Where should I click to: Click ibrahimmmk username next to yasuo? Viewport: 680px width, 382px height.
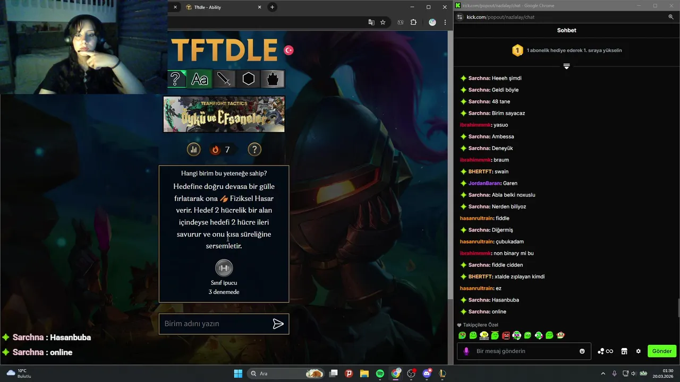click(x=475, y=125)
